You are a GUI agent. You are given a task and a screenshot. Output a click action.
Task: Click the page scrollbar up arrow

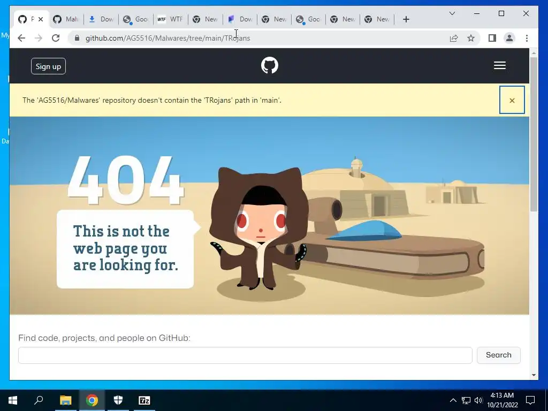534,53
